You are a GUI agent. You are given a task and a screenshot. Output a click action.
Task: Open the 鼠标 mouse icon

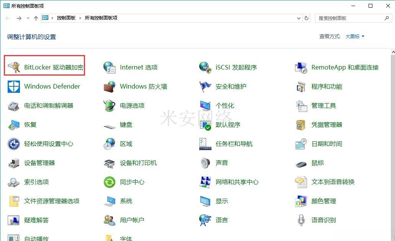click(301, 164)
